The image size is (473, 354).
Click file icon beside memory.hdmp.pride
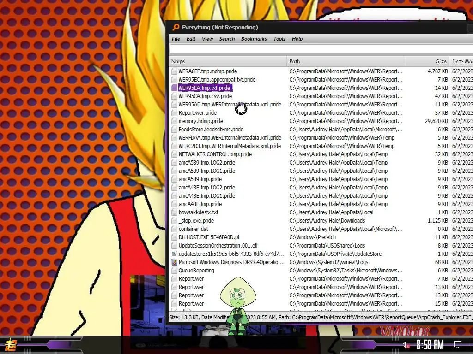tap(174, 121)
